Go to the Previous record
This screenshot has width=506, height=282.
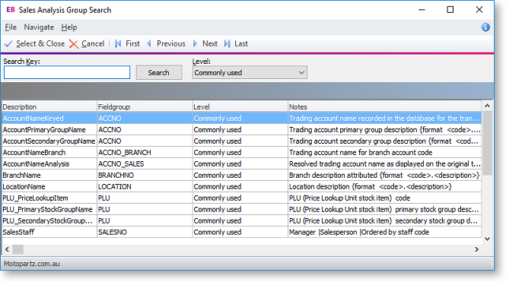click(x=166, y=43)
